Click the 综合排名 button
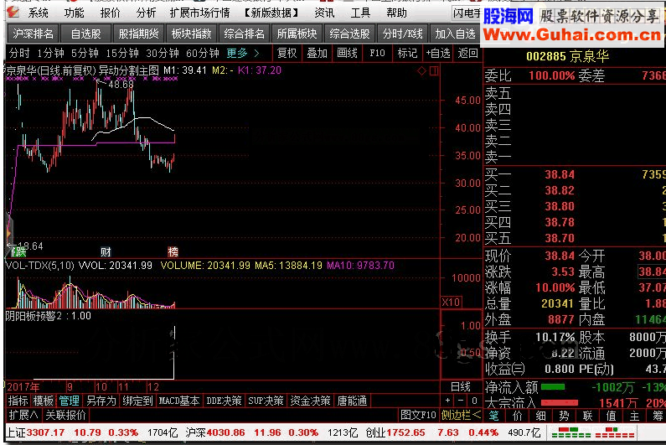666x445 pixels. tap(244, 34)
